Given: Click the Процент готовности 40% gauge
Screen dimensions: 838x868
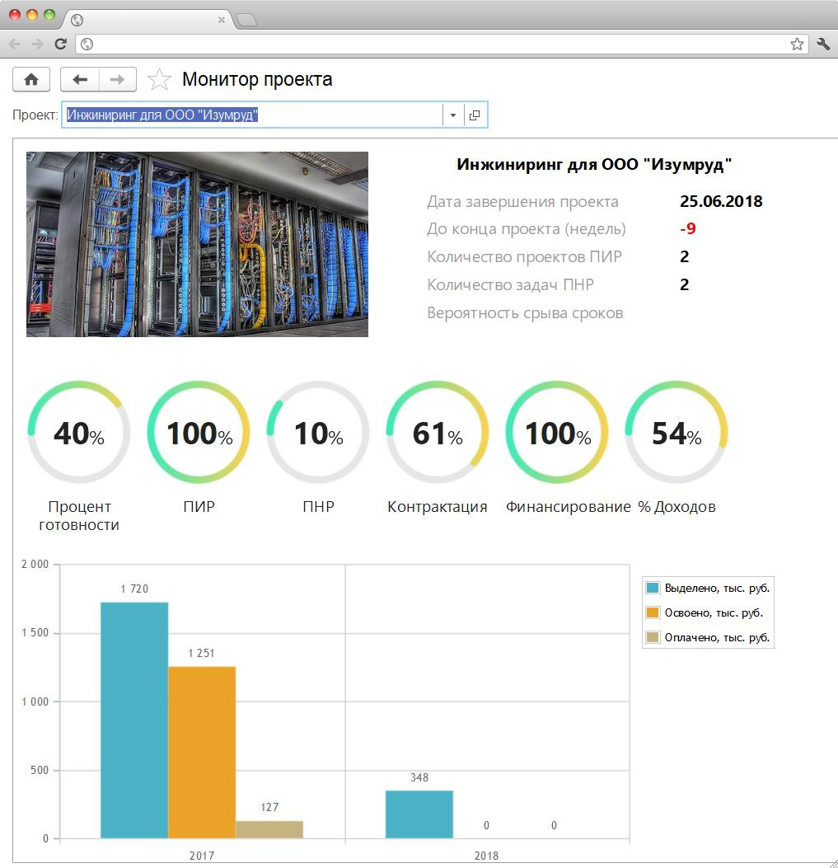Looking at the screenshot, I should [79, 433].
